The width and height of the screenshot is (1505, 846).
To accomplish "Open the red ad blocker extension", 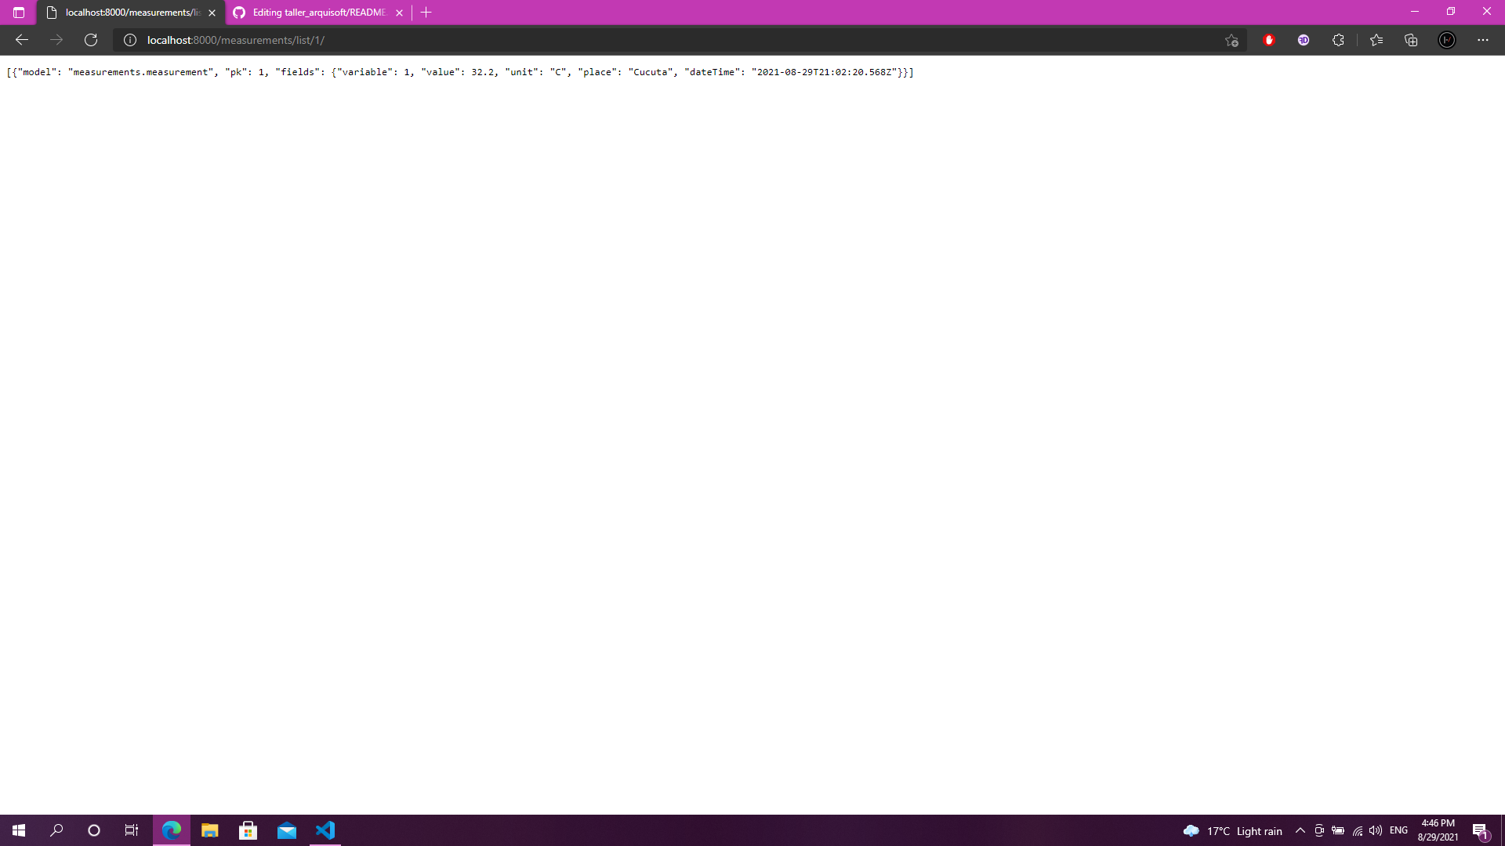I will [x=1269, y=40].
